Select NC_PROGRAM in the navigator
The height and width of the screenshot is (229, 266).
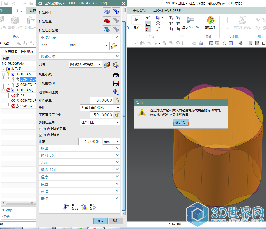pos(13,64)
